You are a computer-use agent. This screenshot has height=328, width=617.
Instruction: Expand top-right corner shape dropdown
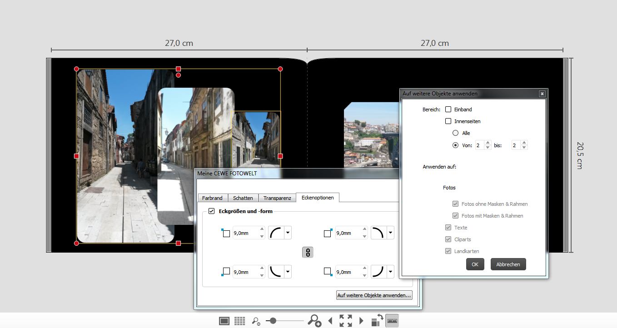point(390,234)
